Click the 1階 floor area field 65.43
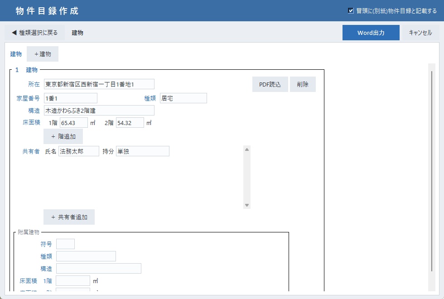 click(x=73, y=123)
